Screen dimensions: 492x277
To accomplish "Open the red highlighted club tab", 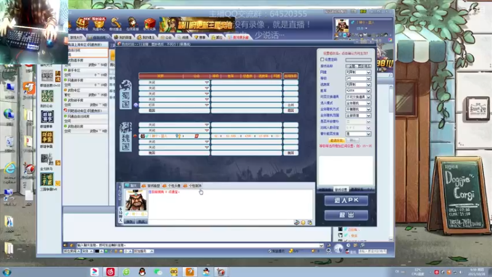I will click(239, 38).
